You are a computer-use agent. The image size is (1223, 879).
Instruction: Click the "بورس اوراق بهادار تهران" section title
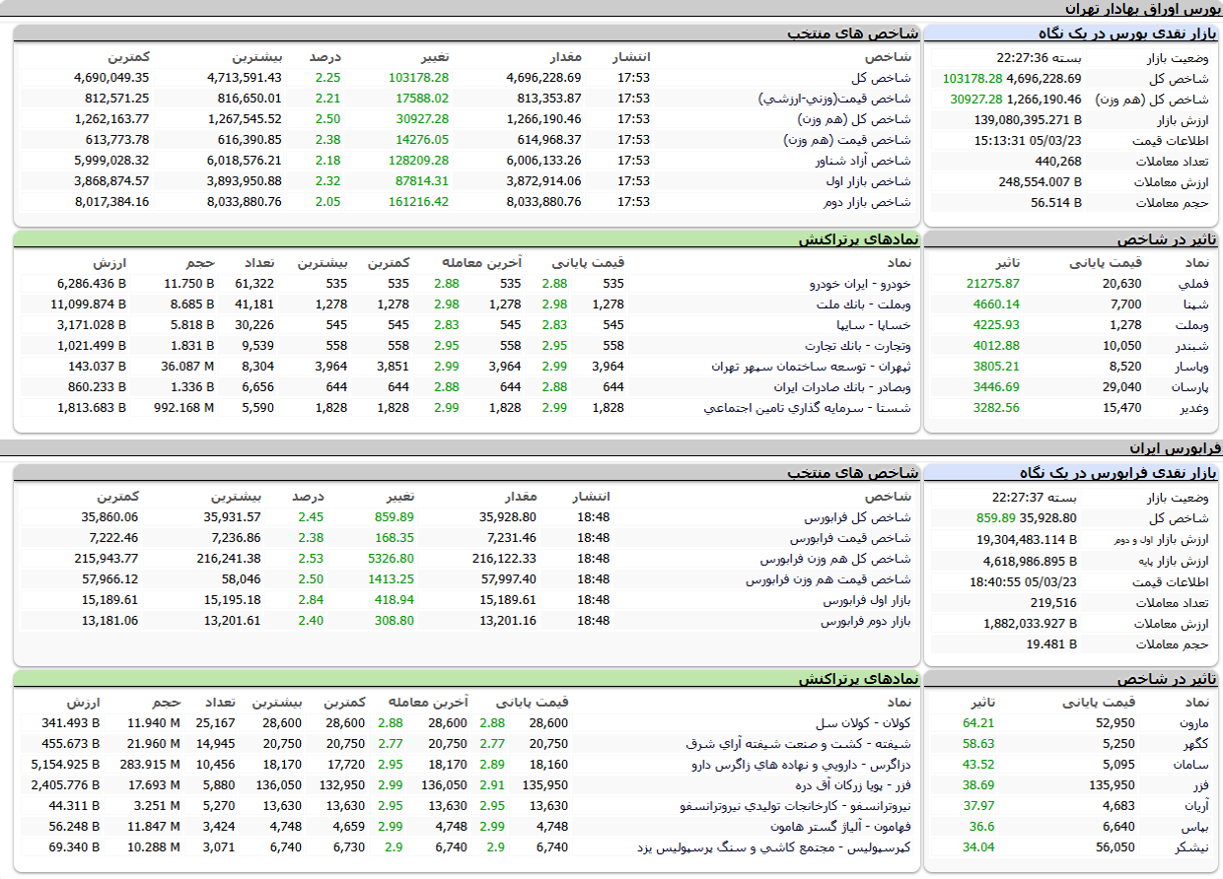[x=1141, y=8]
